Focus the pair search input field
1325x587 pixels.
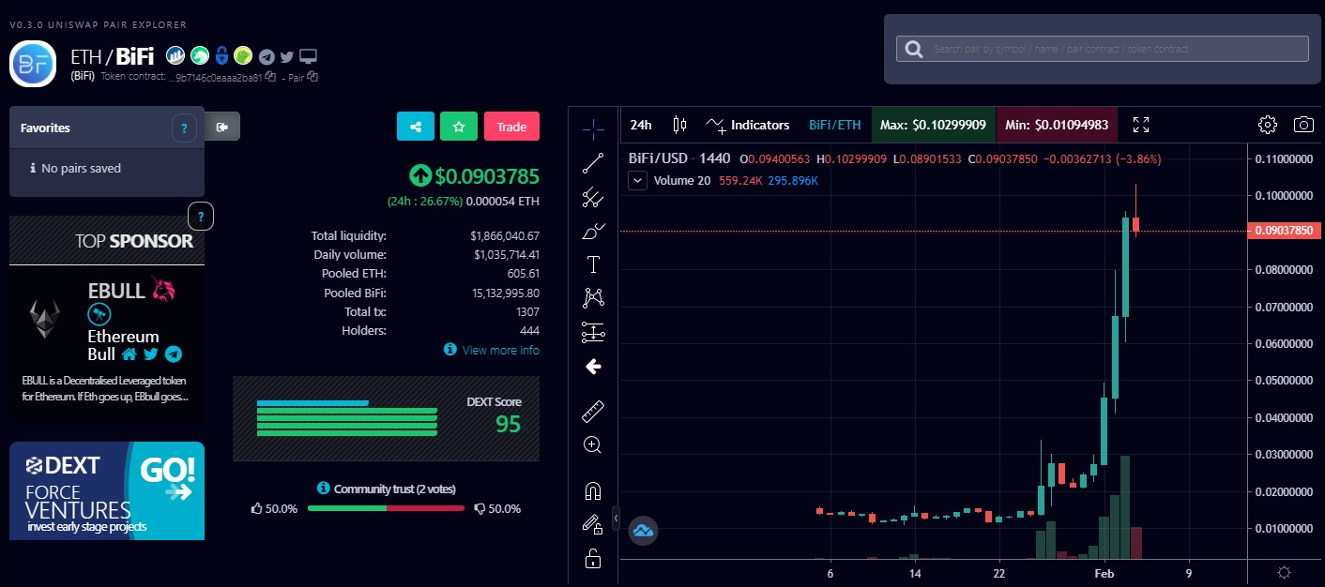coord(1103,49)
